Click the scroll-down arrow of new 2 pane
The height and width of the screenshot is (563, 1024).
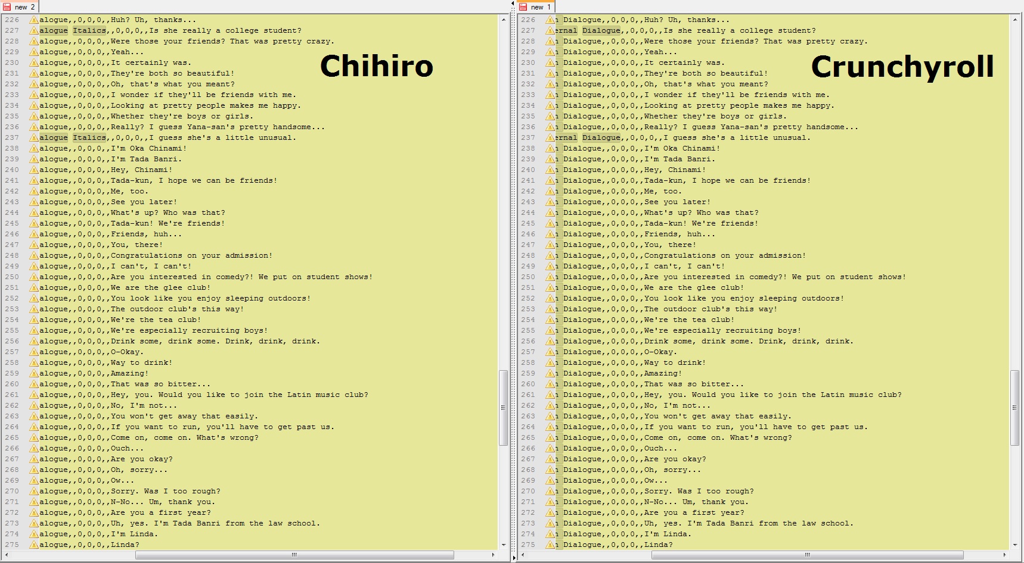[x=504, y=545]
